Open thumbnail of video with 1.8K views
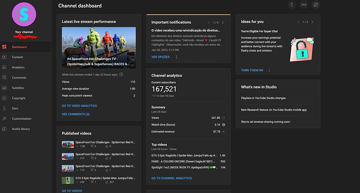 tap(68, 144)
